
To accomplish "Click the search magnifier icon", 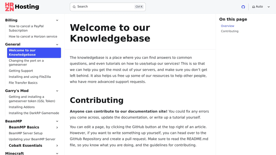I will pyautogui.click(x=74, y=7).
